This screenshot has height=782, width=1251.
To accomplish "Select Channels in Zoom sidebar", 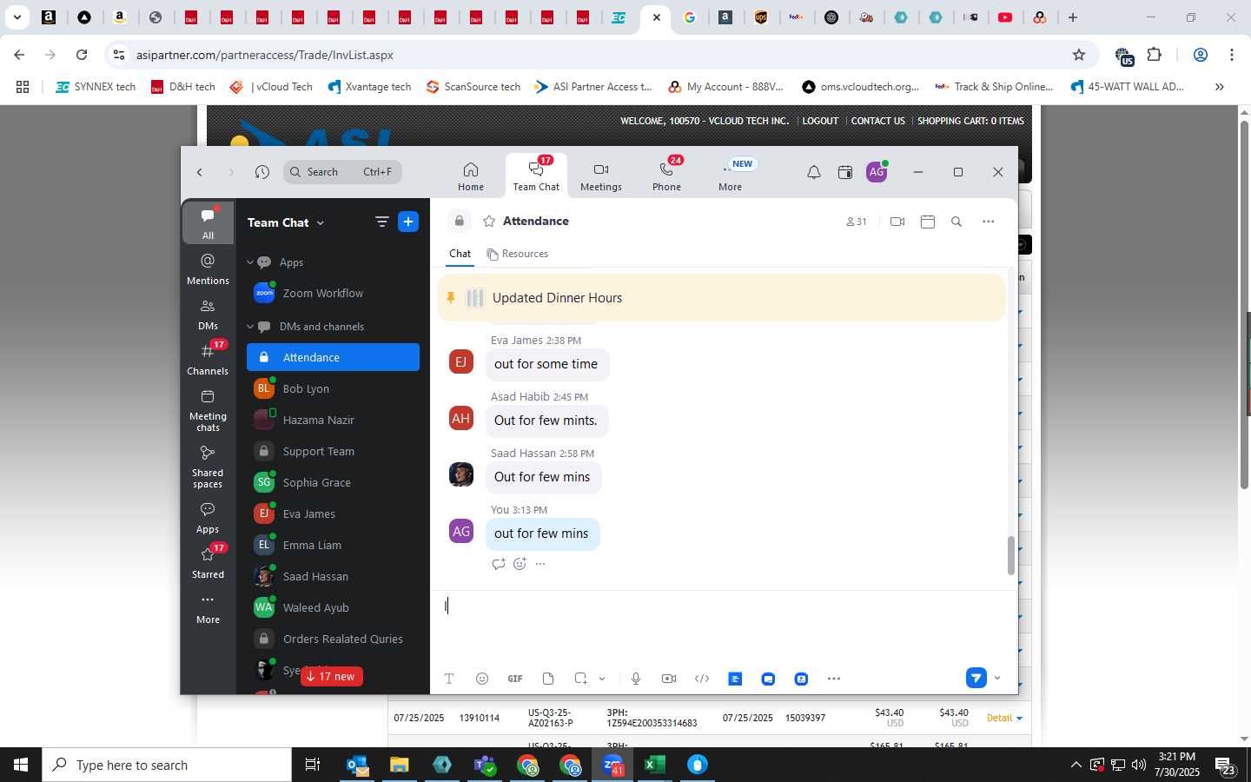I will coord(208,359).
